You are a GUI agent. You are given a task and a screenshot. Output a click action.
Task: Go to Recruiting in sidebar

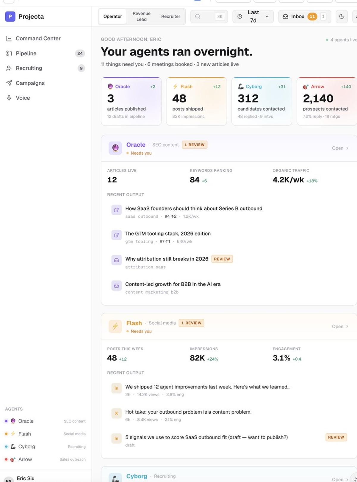pos(46,68)
